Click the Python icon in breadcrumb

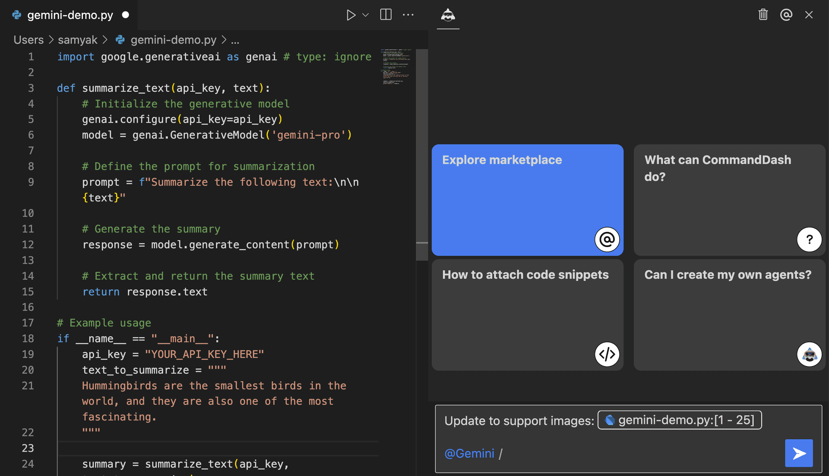(x=120, y=40)
